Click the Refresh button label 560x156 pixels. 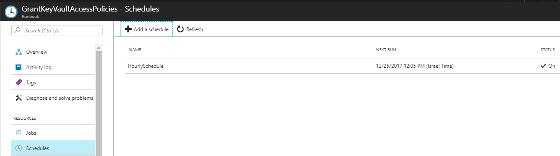195,29
